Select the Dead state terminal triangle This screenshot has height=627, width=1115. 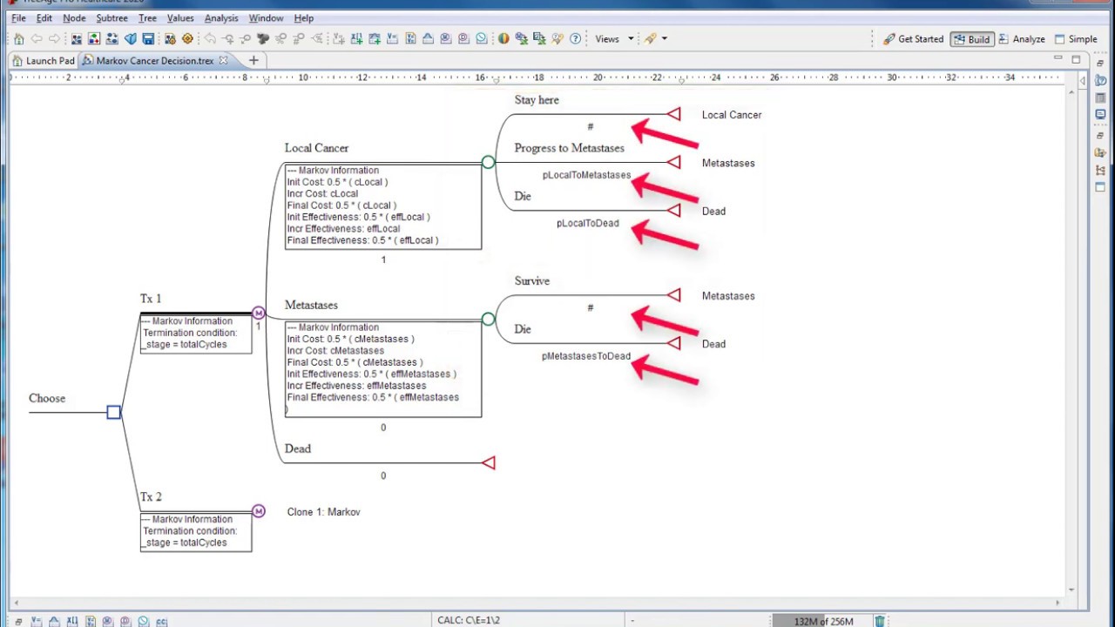tap(488, 462)
